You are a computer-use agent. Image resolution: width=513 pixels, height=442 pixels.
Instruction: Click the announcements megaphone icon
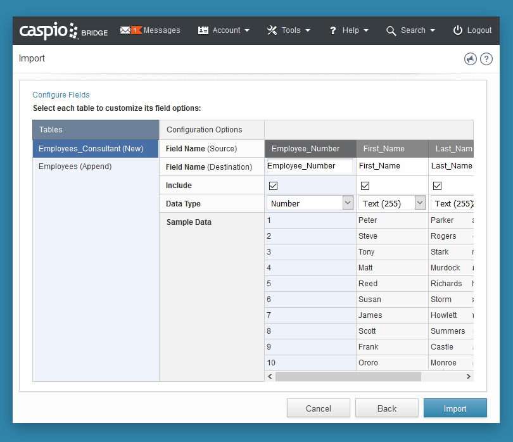[x=471, y=59]
